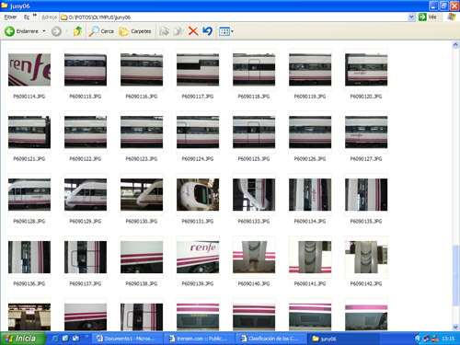The height and width of the screenshot is (345, 460).
Task: Select thumbnail P6090131.JPG
Action: (x=198, y=195)
